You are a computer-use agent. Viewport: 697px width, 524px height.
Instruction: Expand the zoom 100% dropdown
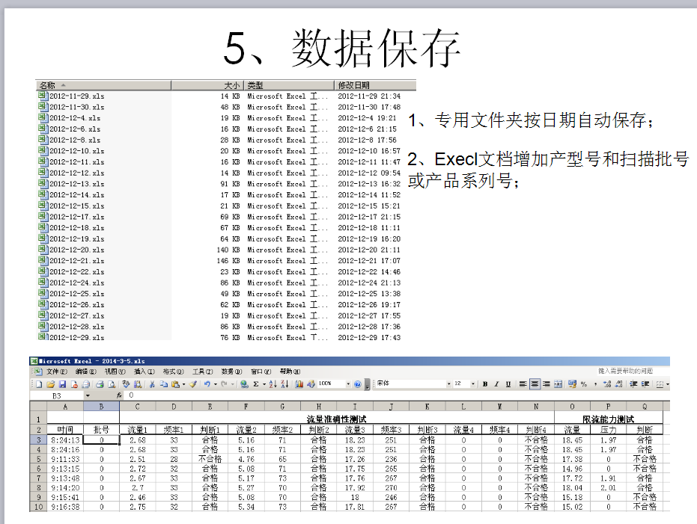coord(347,384)
